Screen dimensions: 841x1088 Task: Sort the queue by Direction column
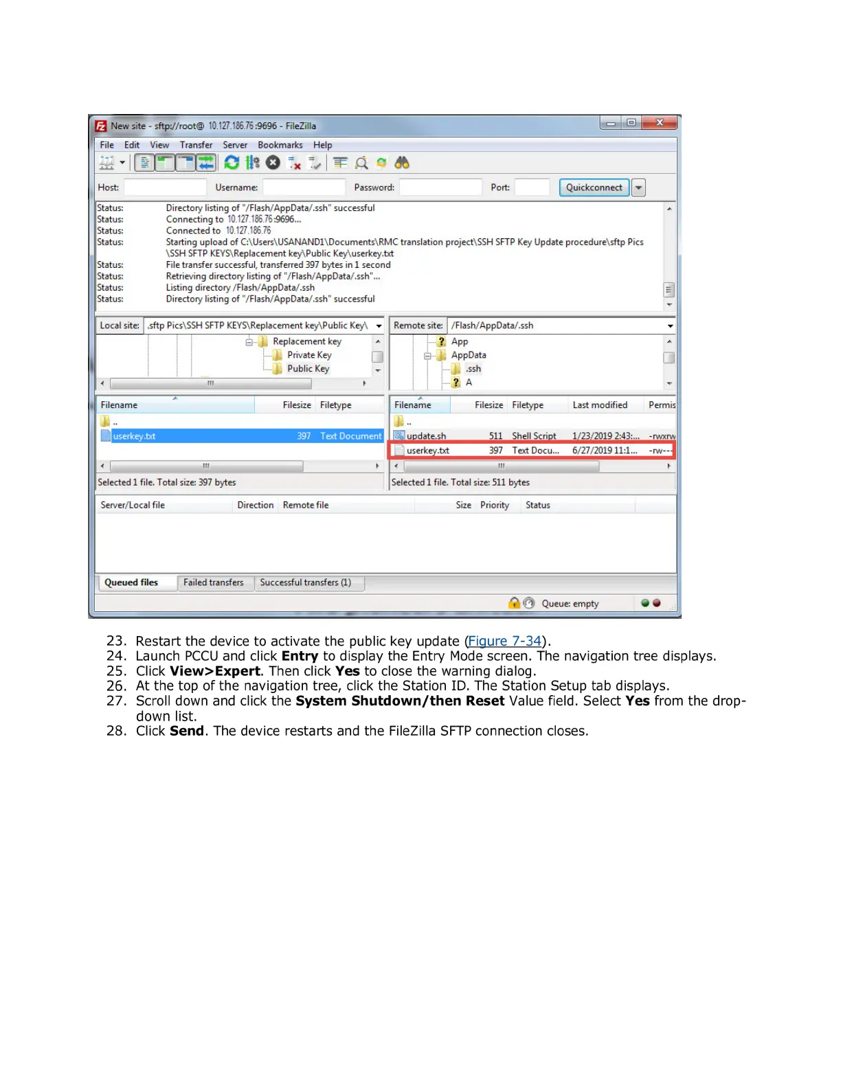tap(256, 505)
